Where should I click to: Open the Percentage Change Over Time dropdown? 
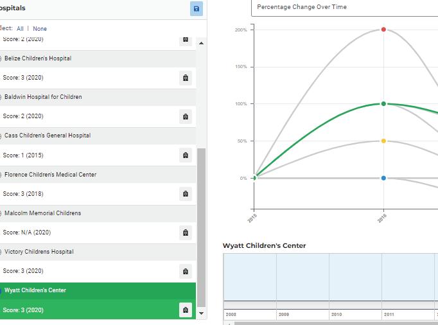[345, 8]
